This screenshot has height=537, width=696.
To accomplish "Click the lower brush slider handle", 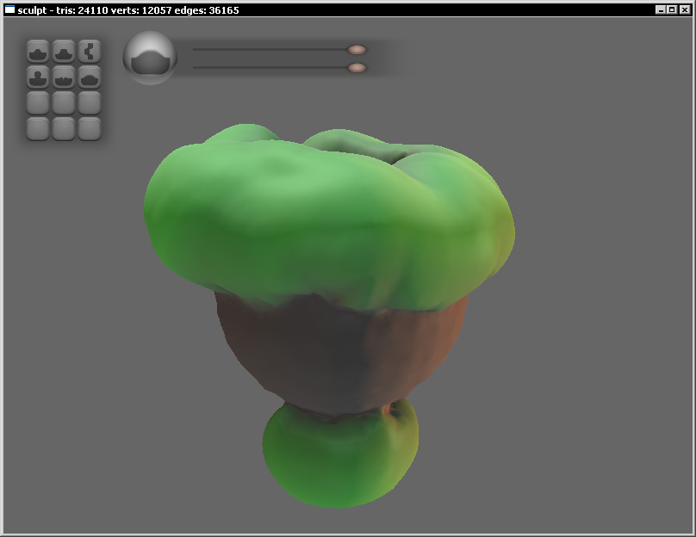I will [x=357, y=68].
